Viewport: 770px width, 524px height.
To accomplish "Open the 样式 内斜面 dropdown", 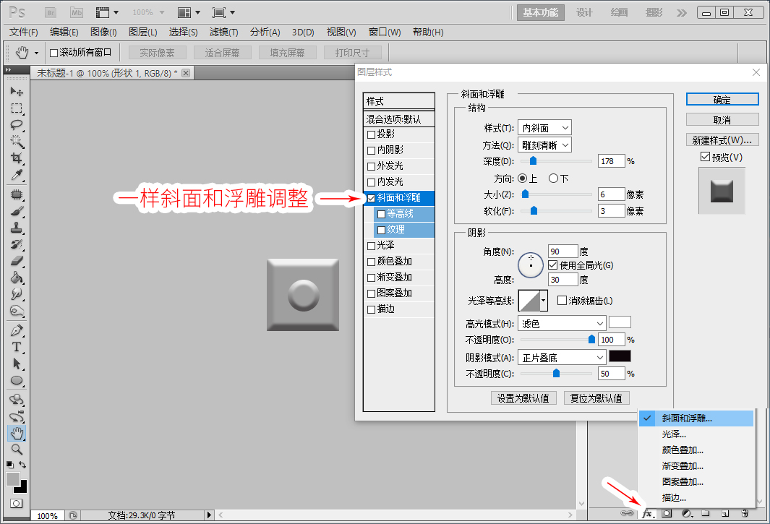I will pos(544,128).
